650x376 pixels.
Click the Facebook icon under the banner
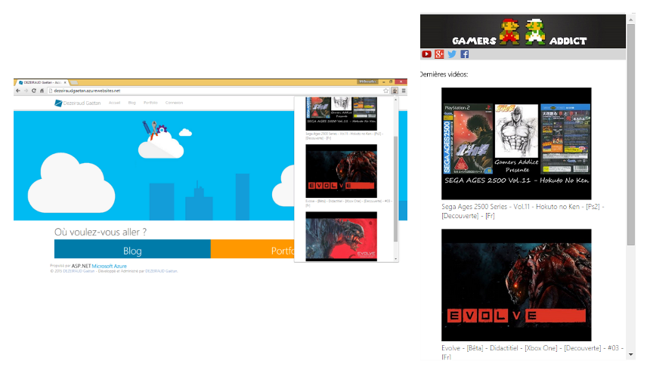click(x=464, y=54)
